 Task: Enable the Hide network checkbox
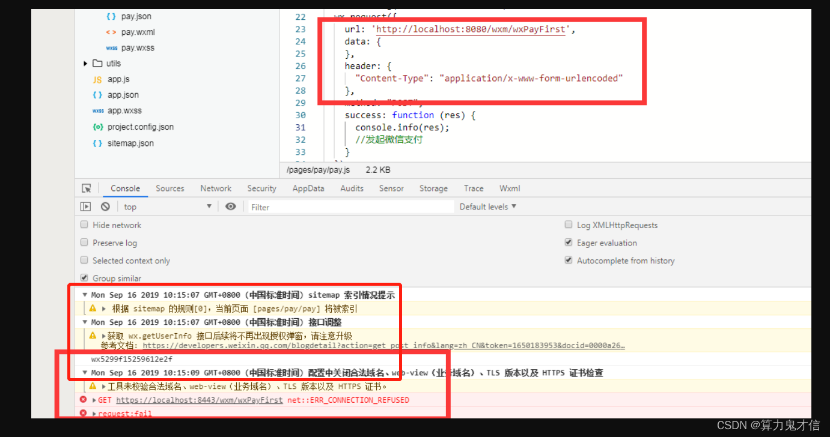[84, 225]
